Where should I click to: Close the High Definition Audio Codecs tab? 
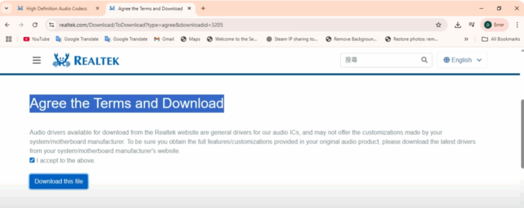click(x=97, y=9)
